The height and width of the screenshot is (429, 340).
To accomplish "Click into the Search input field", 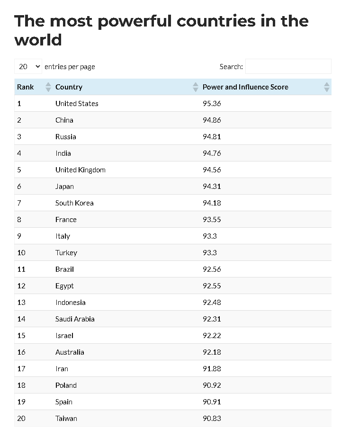I will (288, 67).
